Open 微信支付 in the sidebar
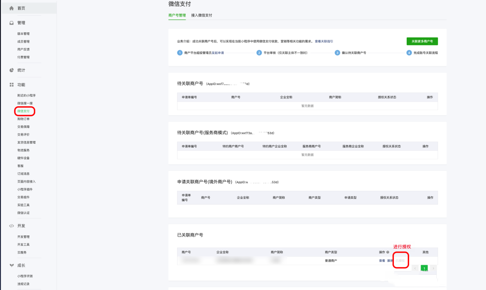 [23, 111]
